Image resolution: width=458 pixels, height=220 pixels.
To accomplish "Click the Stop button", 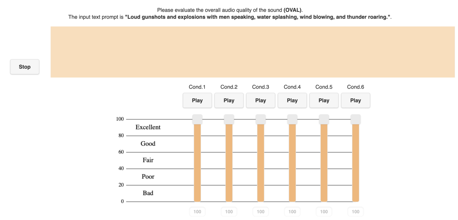I will pos(25,67).
